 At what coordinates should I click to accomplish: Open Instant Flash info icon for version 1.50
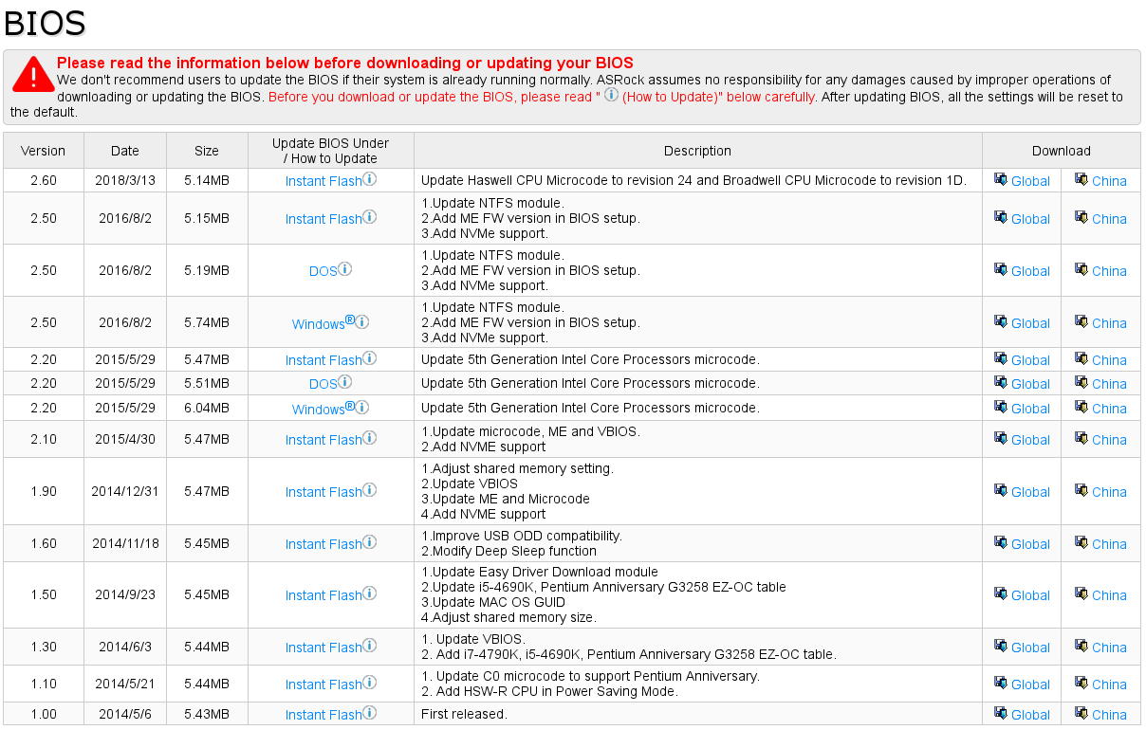tap(370, 593)
